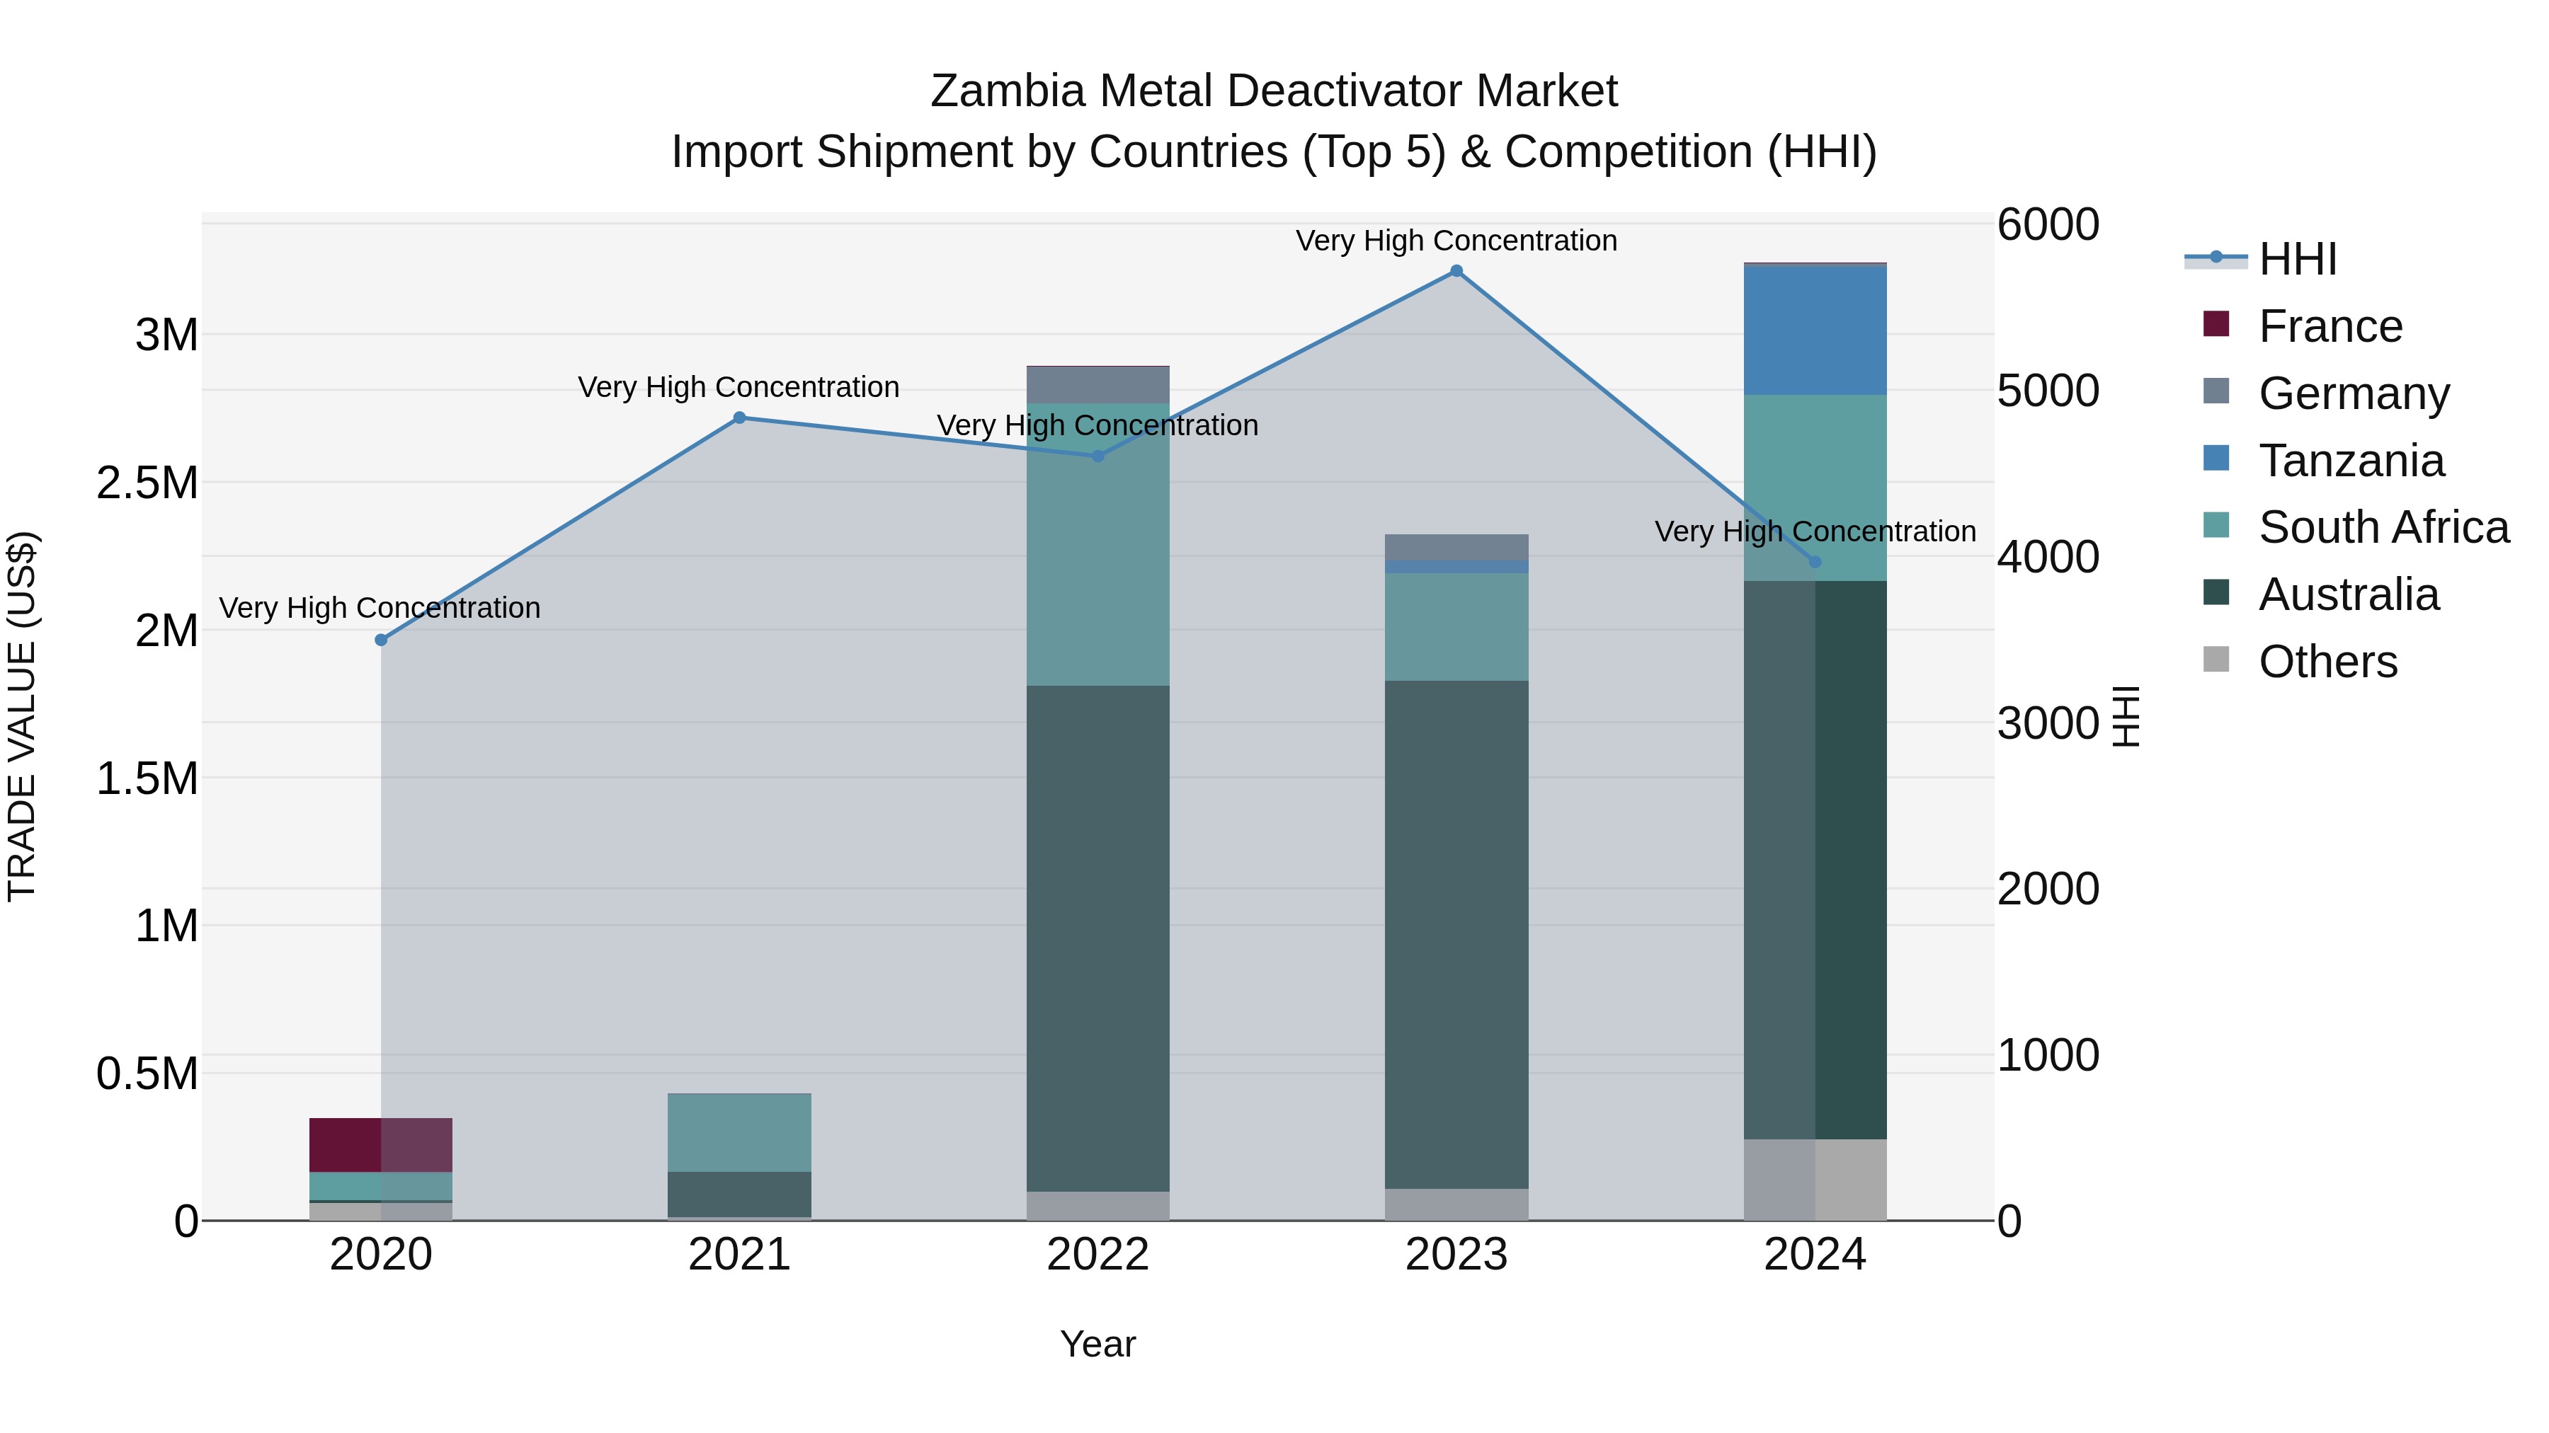
Task: Click the HHI data point for 2021
Action: coord(739,418)
